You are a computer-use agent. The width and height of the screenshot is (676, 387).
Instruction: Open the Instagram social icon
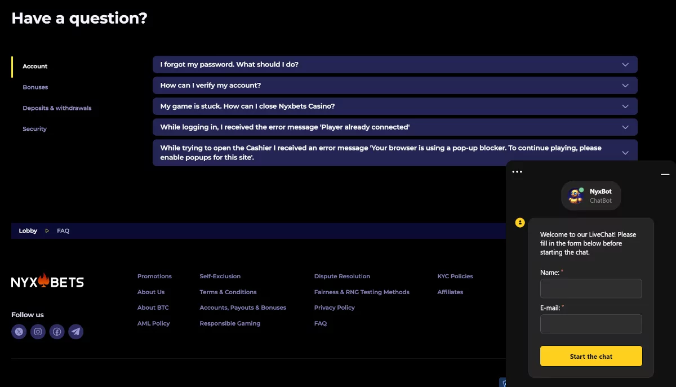(38, 332)
